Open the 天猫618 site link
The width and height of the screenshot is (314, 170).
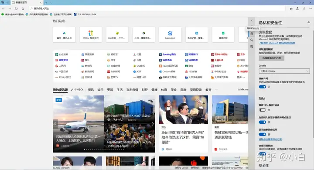click(x=217, y=60)
